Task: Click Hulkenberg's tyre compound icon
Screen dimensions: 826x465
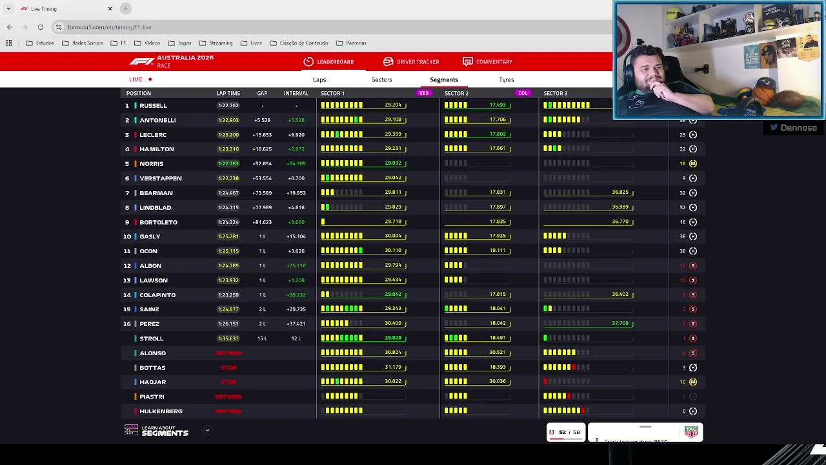Action: point(692,411)
